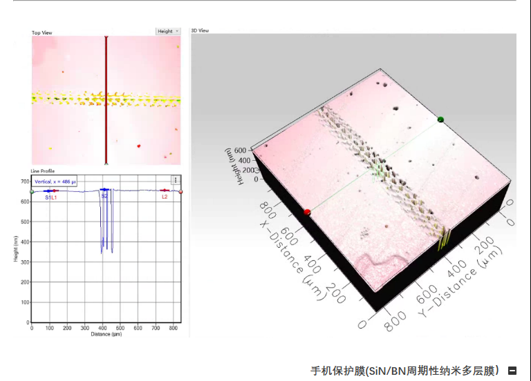Click the Top View panel title
531x381 pixels.
(x=41, y=32)
